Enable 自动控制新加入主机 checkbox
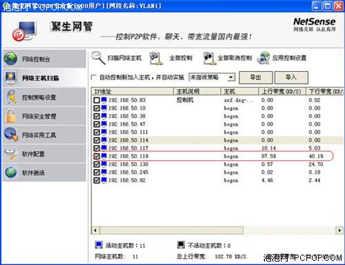Viewport: 345px width, 265px height. click(x=94, y=77)
